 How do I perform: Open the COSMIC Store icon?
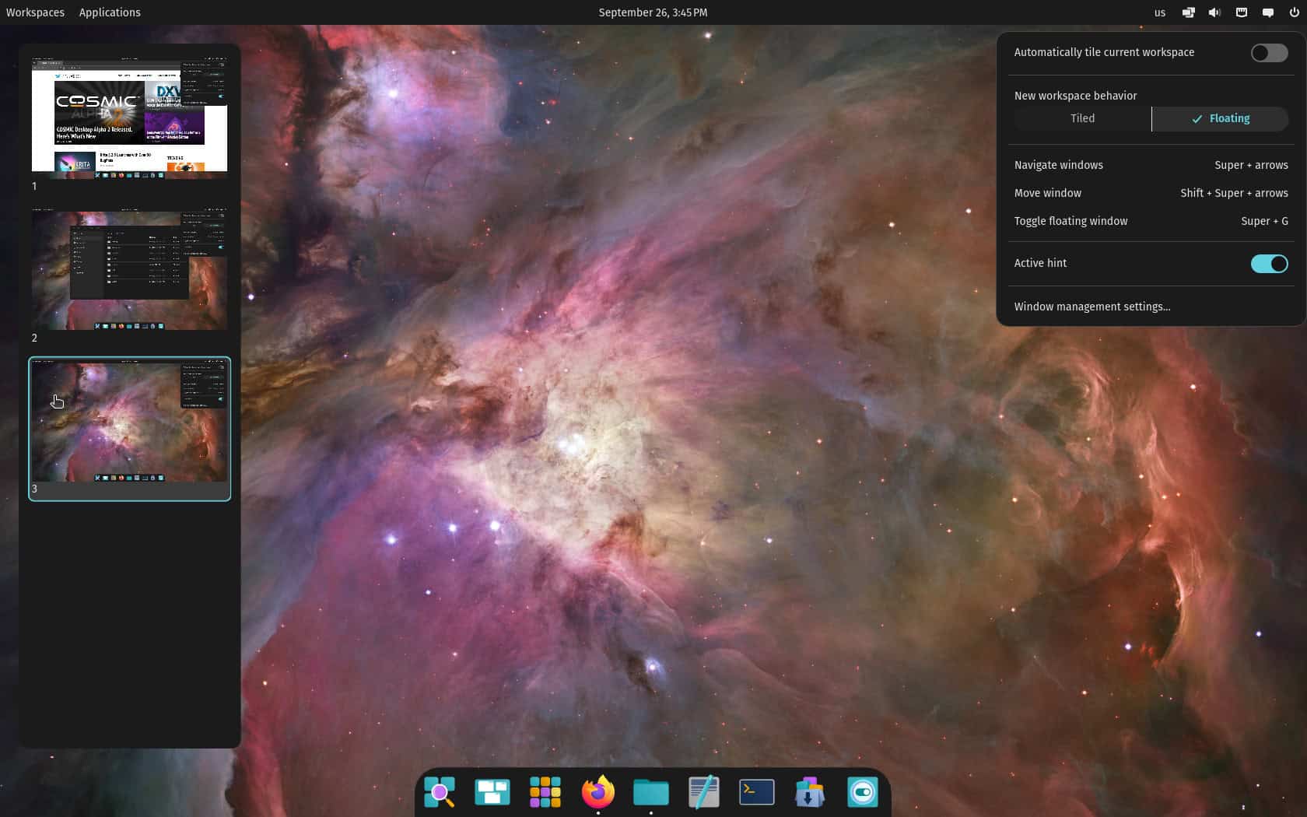point(809,792)
